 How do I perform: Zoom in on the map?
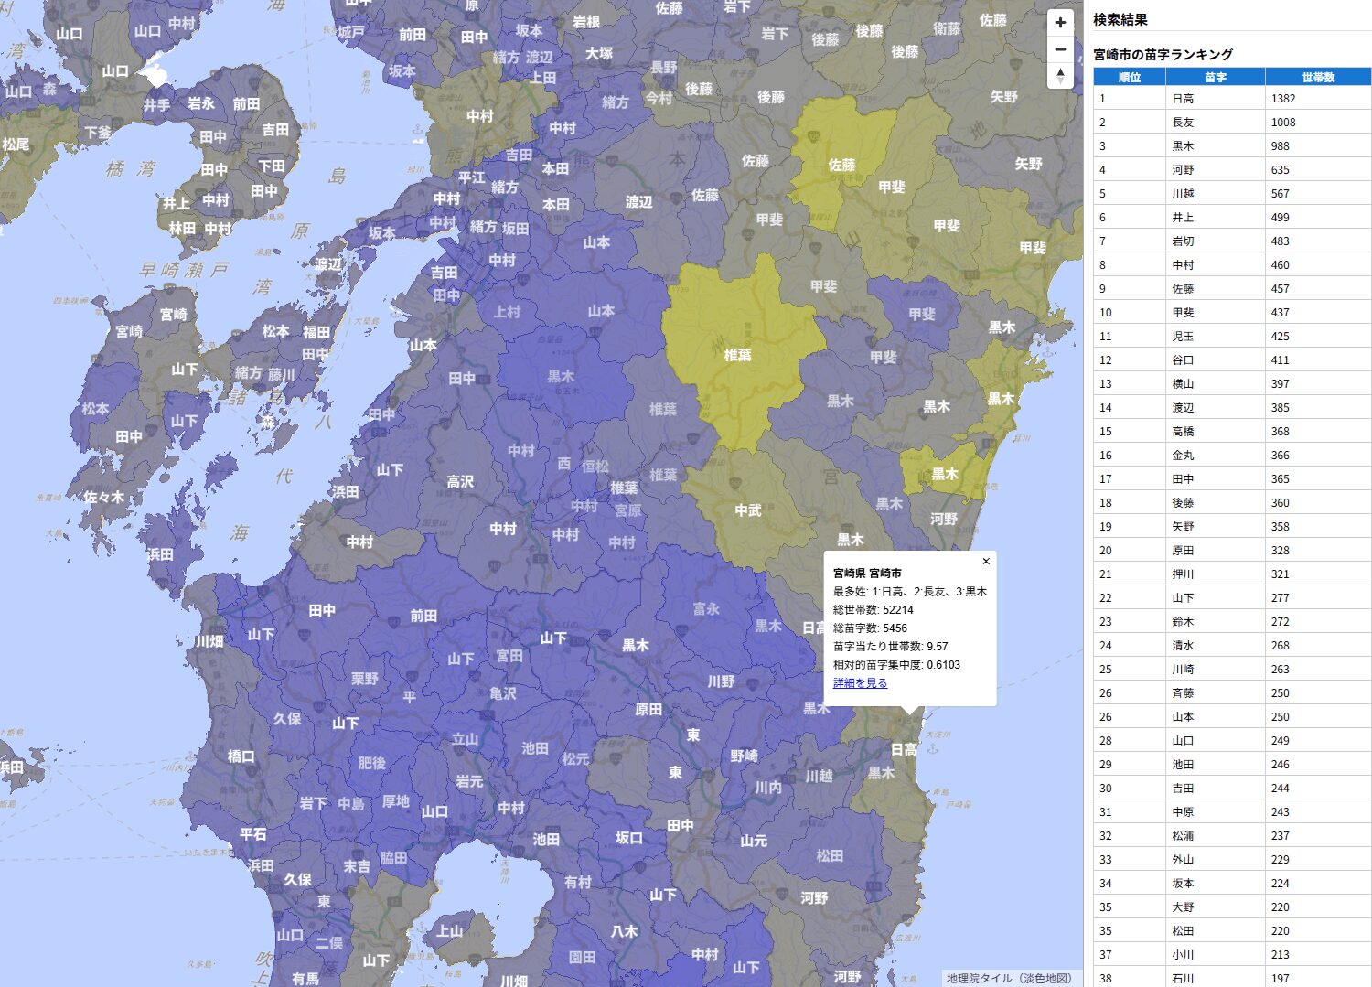pyautogui.click(x=1060, y=23)
